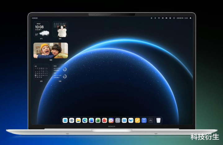The width and height of the screenshot is (223, 145).
Task: Click the HONOR logo in top-left bar
Action: 34,18
